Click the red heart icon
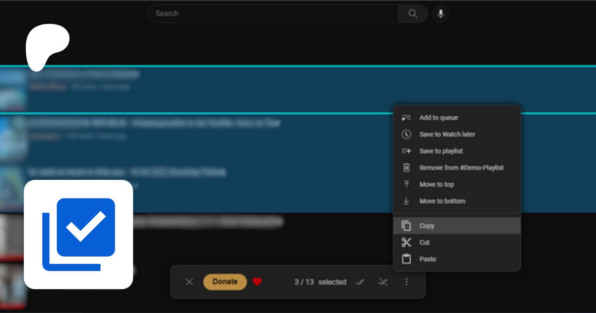The width and height of the screenshot is (596, 313). [x=257, y=282]
